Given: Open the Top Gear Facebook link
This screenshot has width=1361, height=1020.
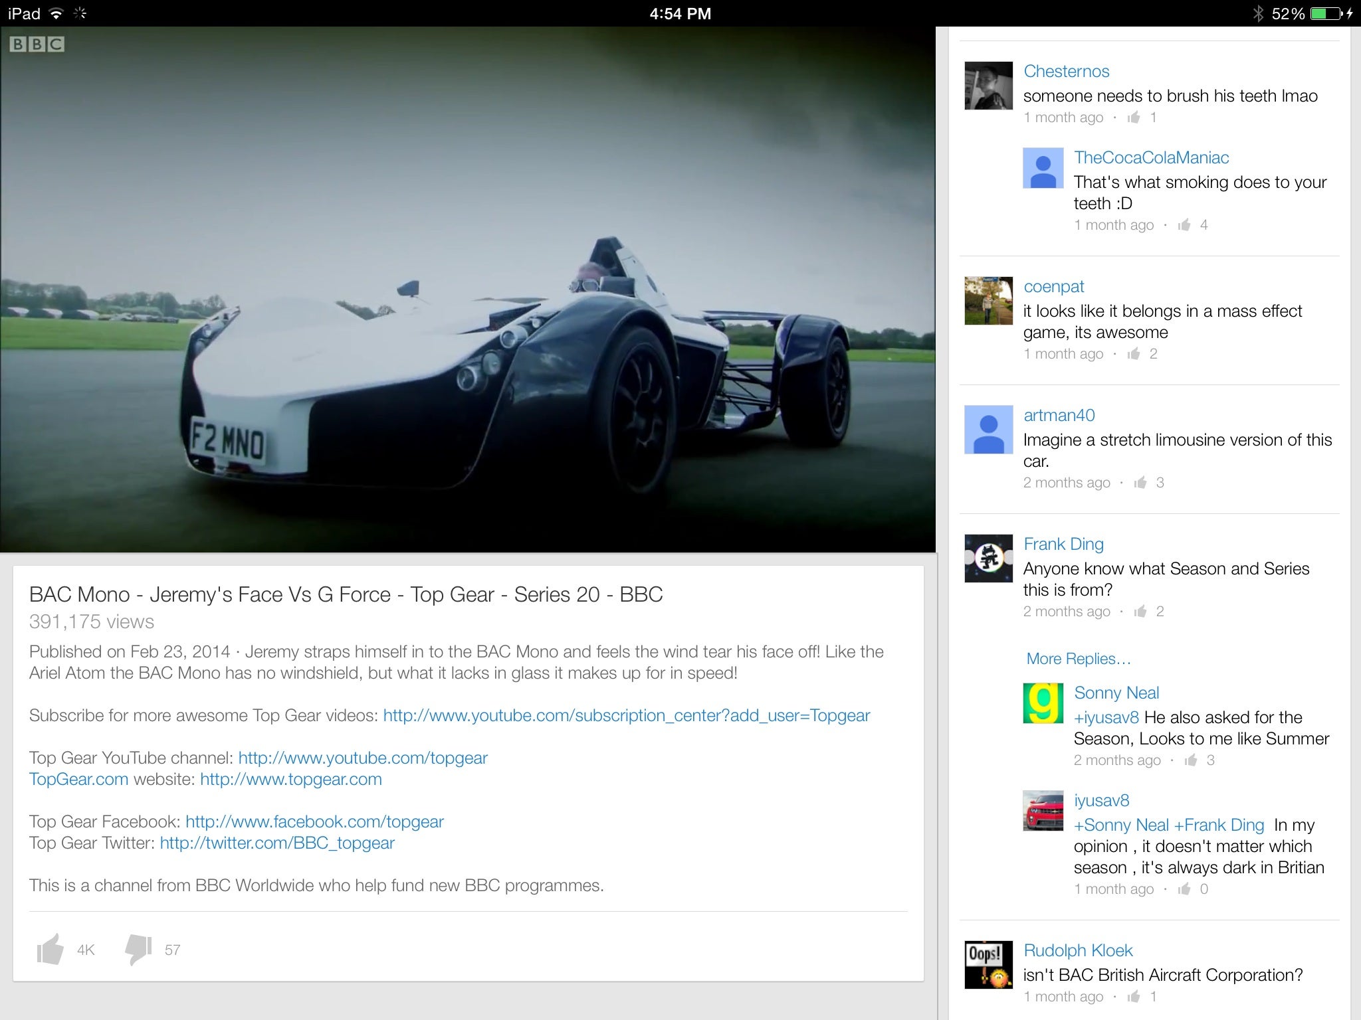Looking at the screenshot, I should coord(314,821).
